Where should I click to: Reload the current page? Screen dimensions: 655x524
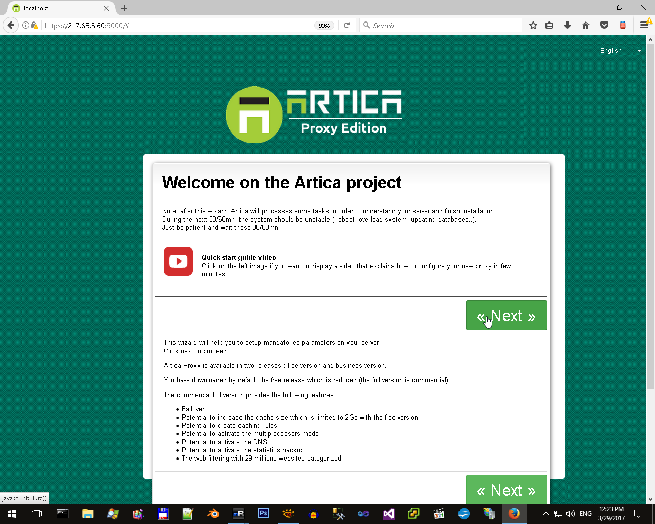pyautogui.click(x=346, y=25)
